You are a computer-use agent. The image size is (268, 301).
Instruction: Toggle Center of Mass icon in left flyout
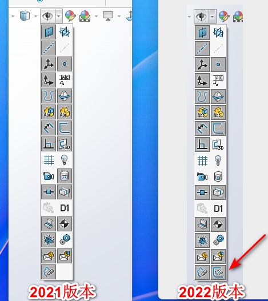click(x=65, y=224)
